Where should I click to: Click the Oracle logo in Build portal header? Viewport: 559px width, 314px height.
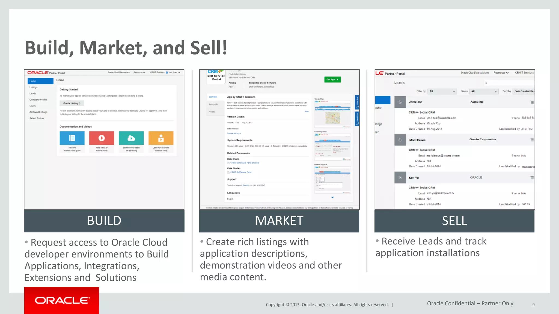(x=38, y=73)
